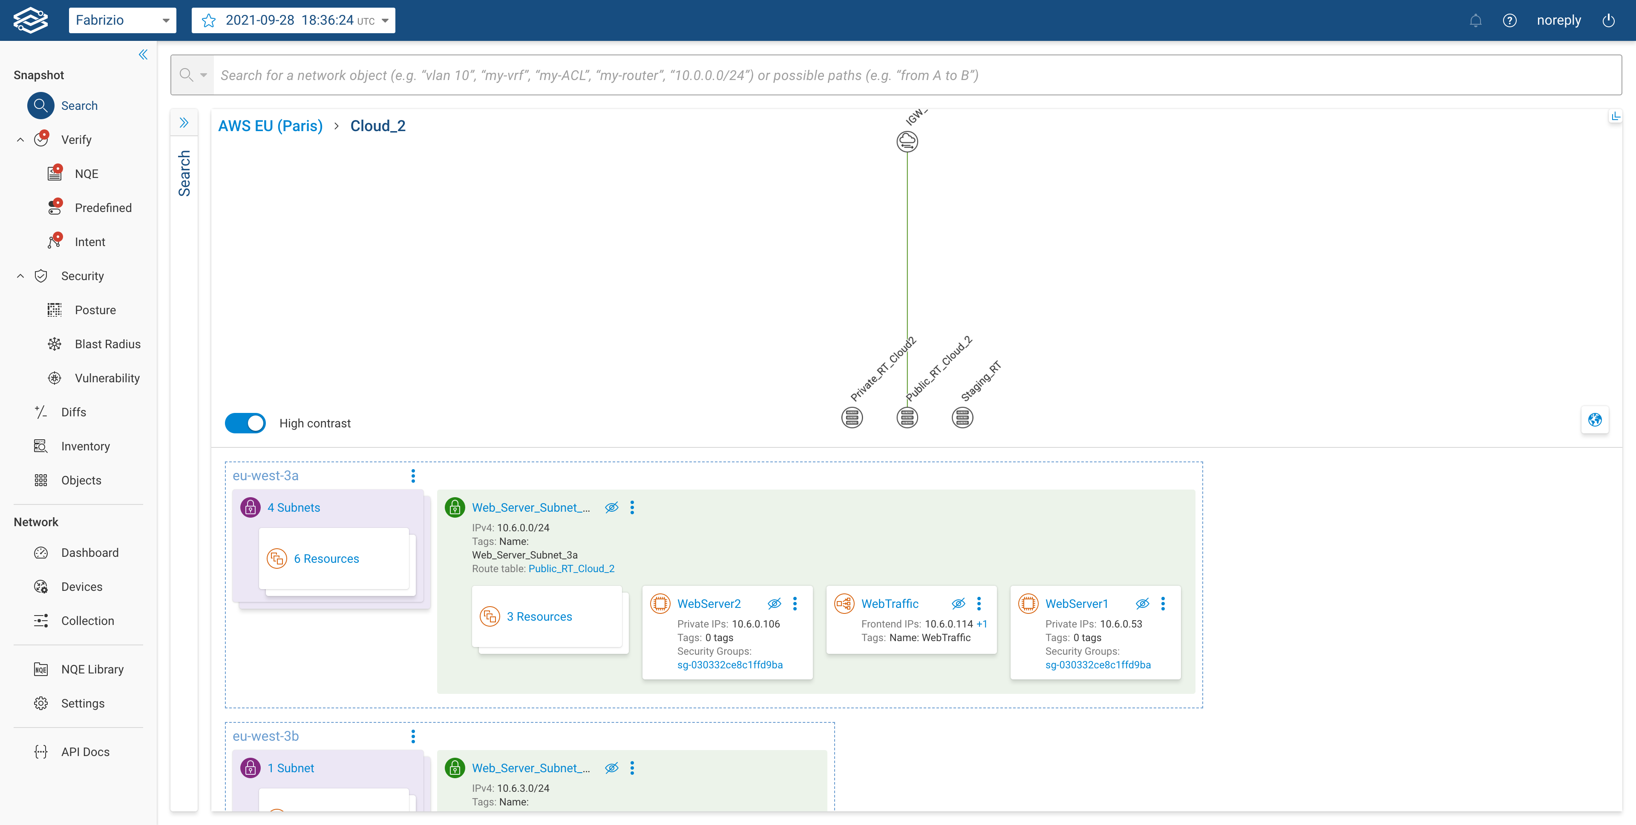Star the current snapshot

(208, 20)
